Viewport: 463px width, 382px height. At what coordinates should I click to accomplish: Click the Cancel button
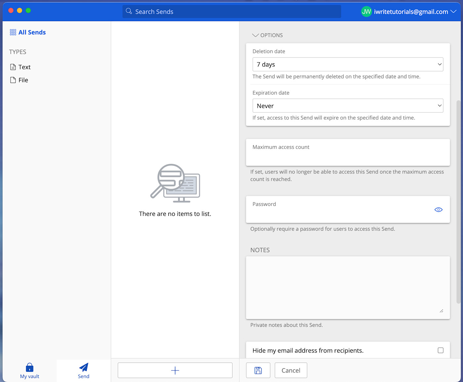point(291,370)
